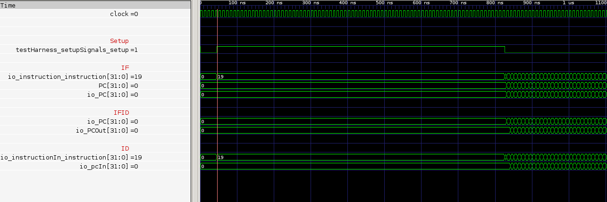Click the 100 ns mark on the timeline

(x=237, y=3)
